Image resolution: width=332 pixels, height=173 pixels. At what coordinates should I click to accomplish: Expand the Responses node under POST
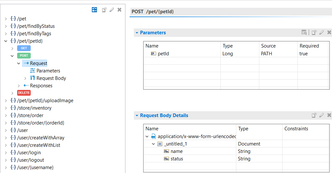click(19, 86)
